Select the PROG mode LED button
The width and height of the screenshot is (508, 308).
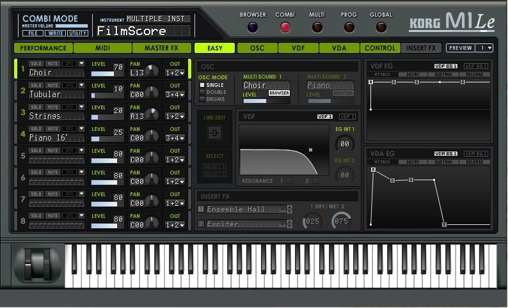tap(349, 27)
